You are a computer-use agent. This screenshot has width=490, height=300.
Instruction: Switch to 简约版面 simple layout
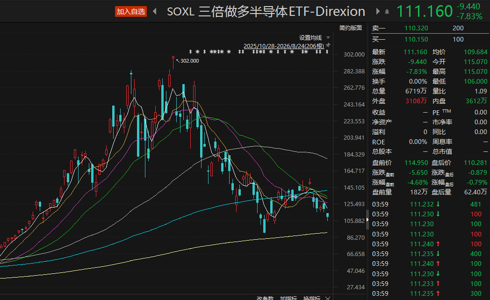[350, 28]
